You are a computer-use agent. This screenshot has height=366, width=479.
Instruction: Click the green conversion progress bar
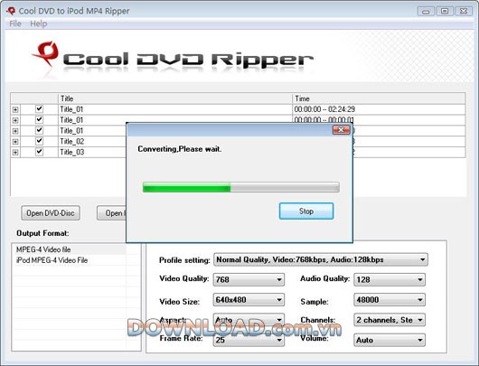[240, 187]
